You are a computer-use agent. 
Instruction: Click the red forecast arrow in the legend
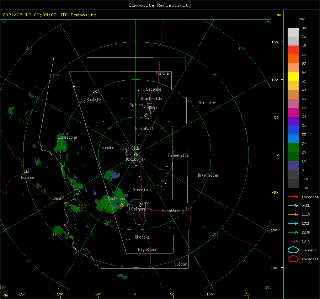293,197
